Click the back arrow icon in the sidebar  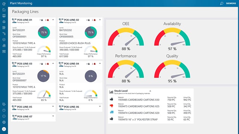pos(4,4)
